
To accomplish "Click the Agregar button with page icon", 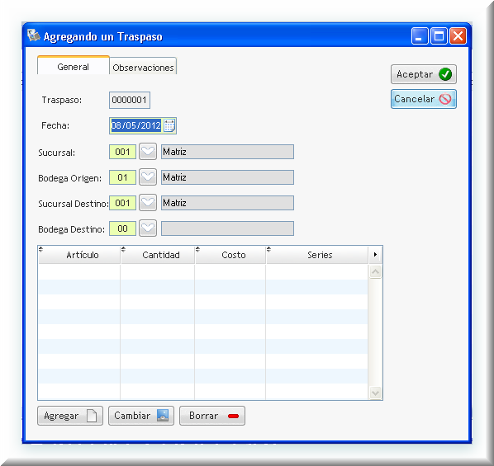I will tap(70, 416).
